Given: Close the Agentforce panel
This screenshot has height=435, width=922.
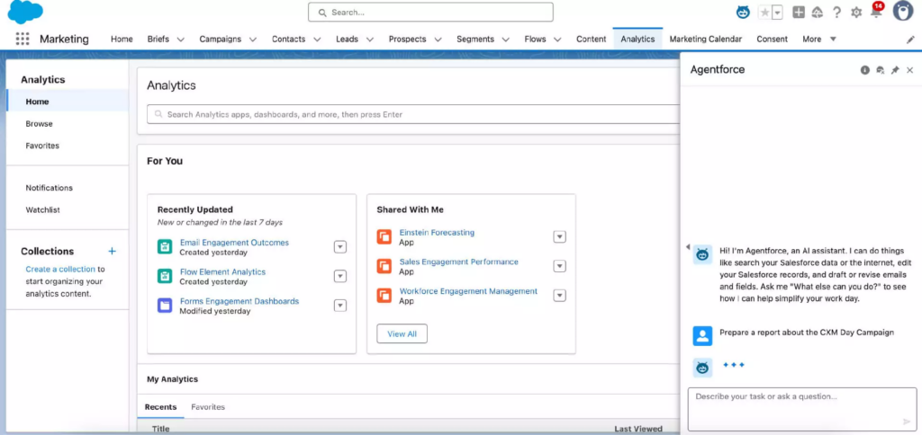Looking at the screenshot, I should [x=909, y=70].
